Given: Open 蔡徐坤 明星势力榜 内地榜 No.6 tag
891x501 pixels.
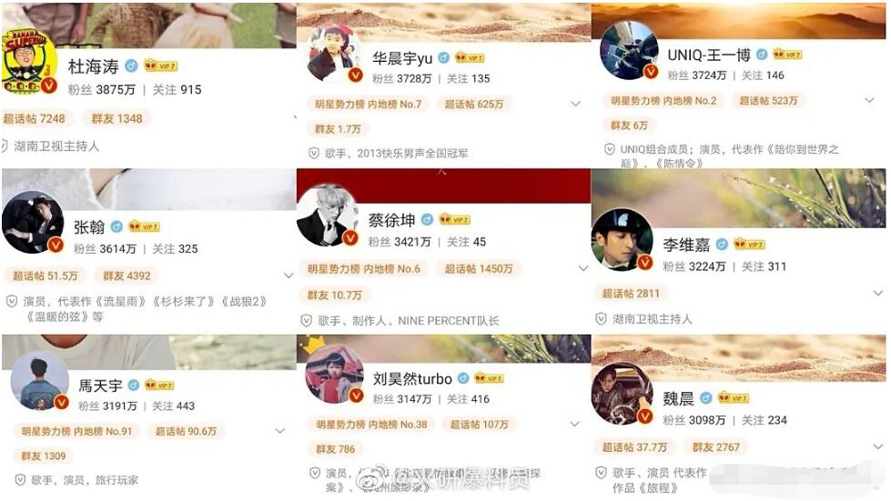Looking at the screenshot, I should tap(364, 269).
